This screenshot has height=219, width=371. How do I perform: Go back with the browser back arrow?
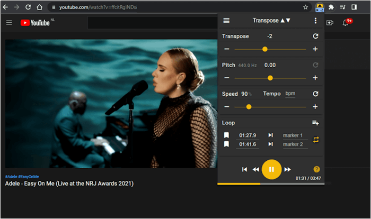pos(5,7)
